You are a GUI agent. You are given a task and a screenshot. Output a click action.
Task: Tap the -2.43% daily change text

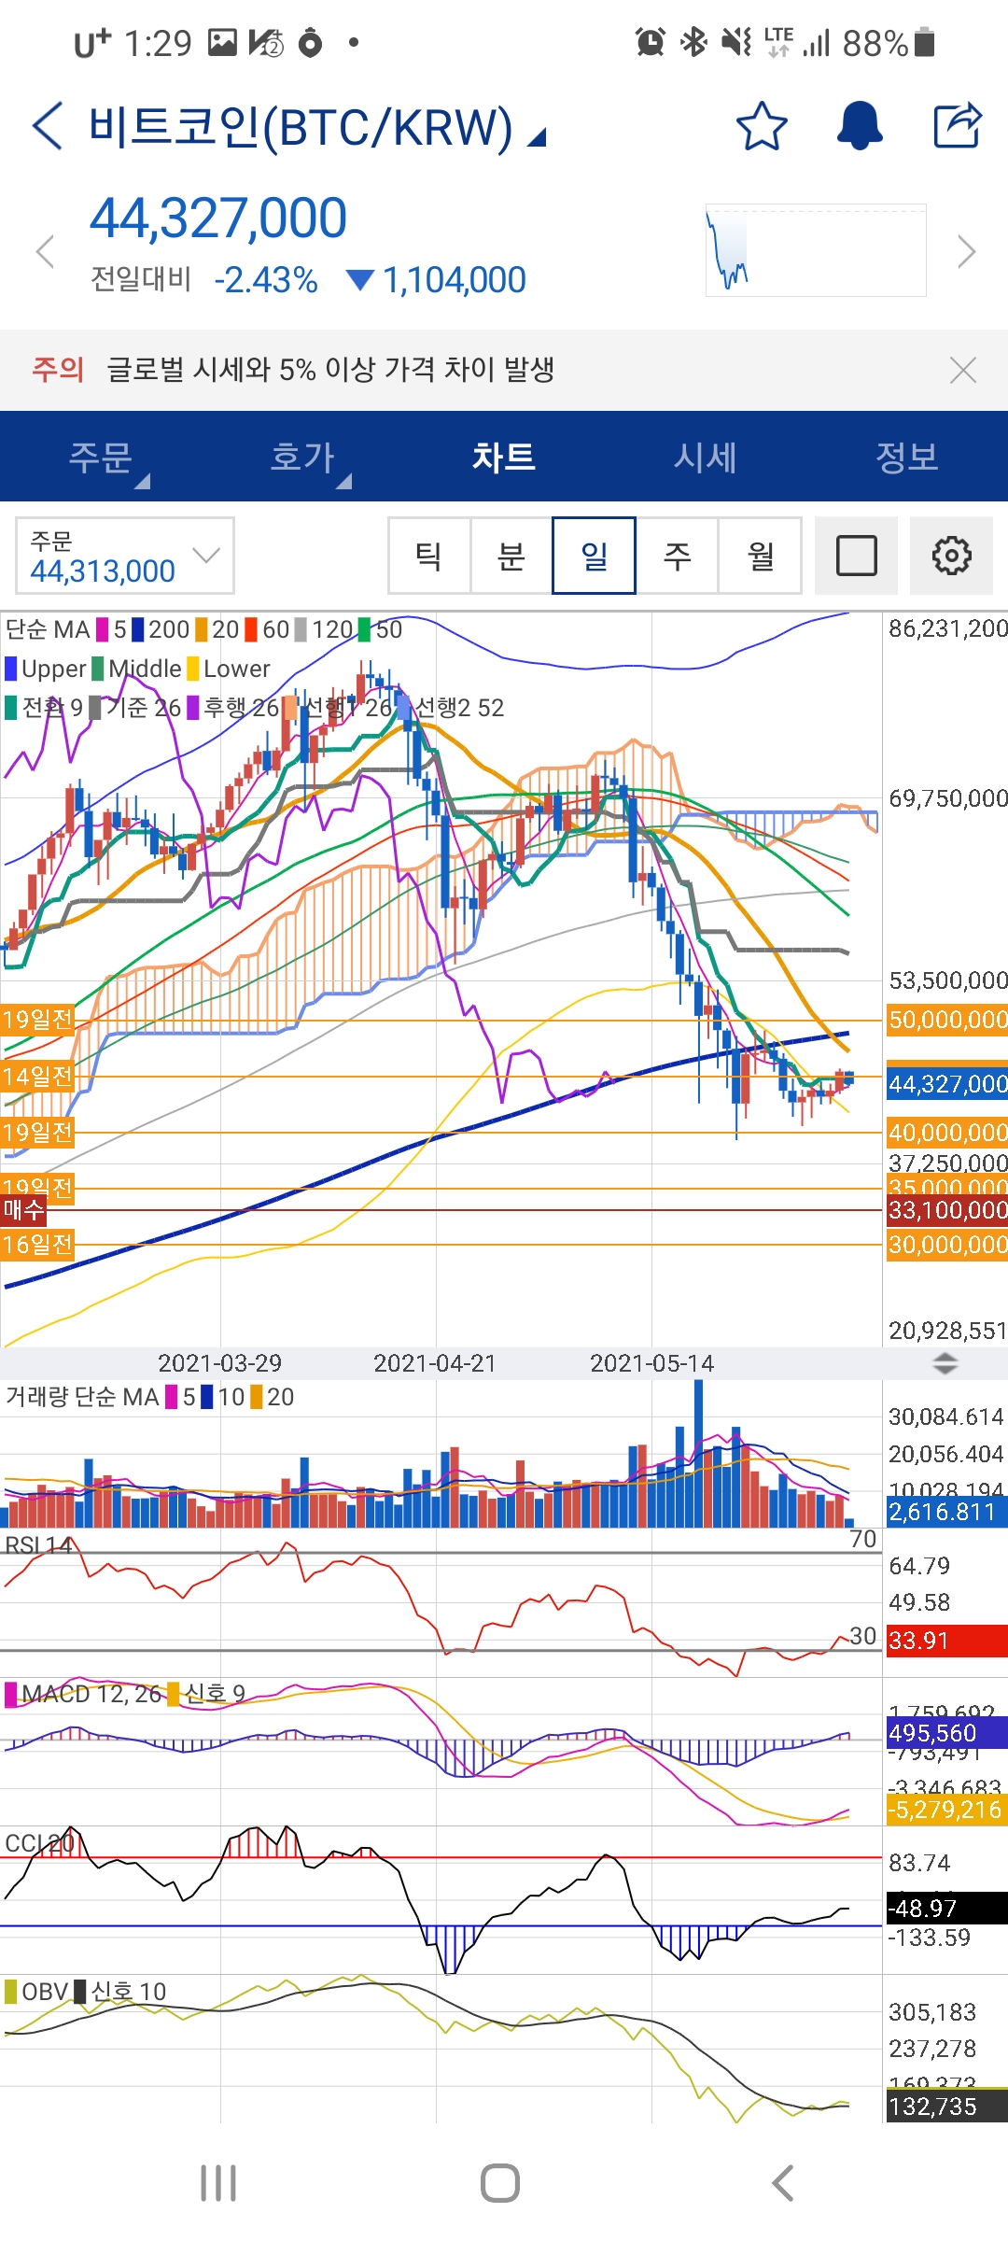[x=266, y=280]
